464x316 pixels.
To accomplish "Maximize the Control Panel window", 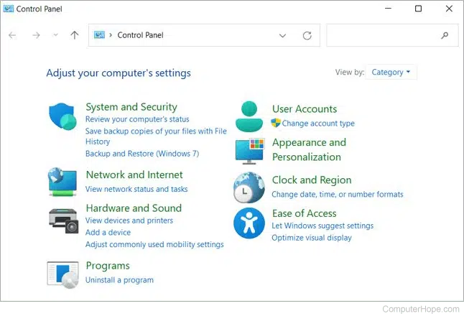I will pos(419,9).
